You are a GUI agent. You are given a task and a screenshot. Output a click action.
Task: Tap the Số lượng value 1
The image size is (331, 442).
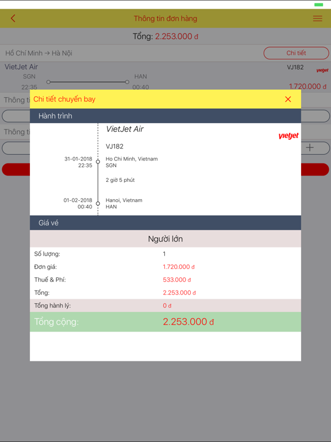pos(164,254)
